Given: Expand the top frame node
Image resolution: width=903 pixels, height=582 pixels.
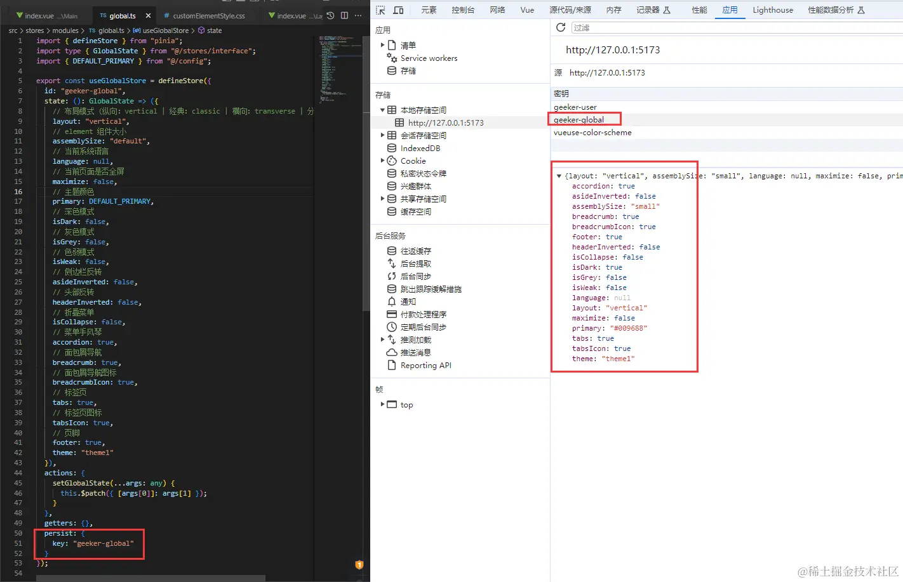Looking at the screenshot, I should pos(382,404).
